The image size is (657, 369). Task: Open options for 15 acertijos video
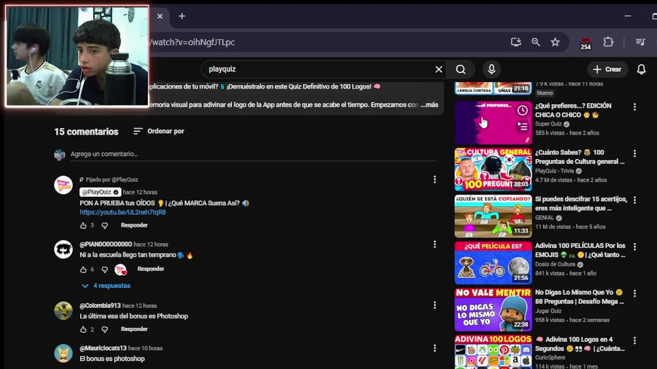tap(634, 200)
